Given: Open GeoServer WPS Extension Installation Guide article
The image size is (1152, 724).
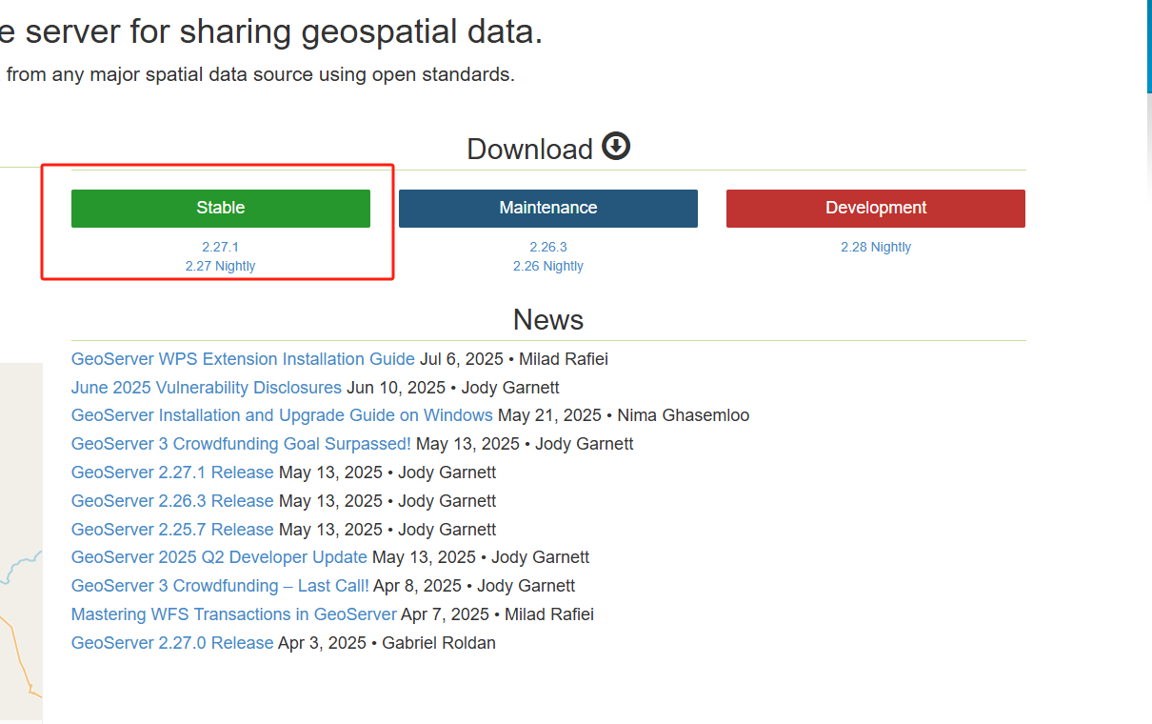Looking at the screenshot, I should pos(243,359).
